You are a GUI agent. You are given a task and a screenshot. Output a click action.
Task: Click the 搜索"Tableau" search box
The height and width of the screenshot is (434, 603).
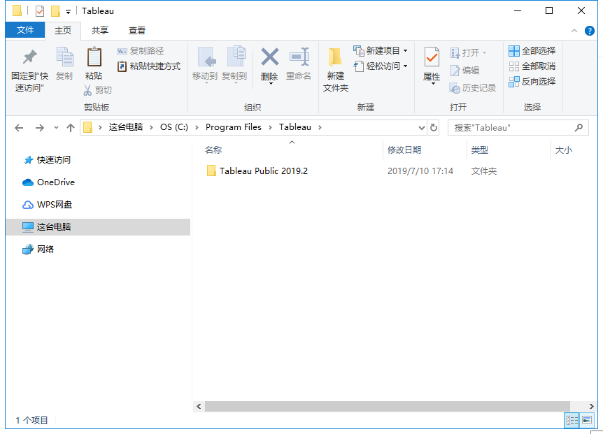click(512, 128)
